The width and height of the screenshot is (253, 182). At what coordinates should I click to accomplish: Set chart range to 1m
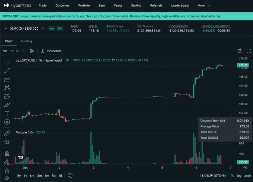tap(47, 176)
